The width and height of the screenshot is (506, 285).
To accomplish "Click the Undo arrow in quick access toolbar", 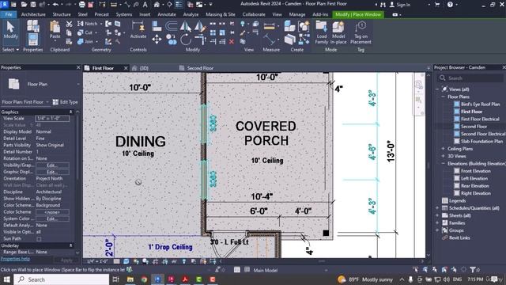I will [x=55, y=5].
